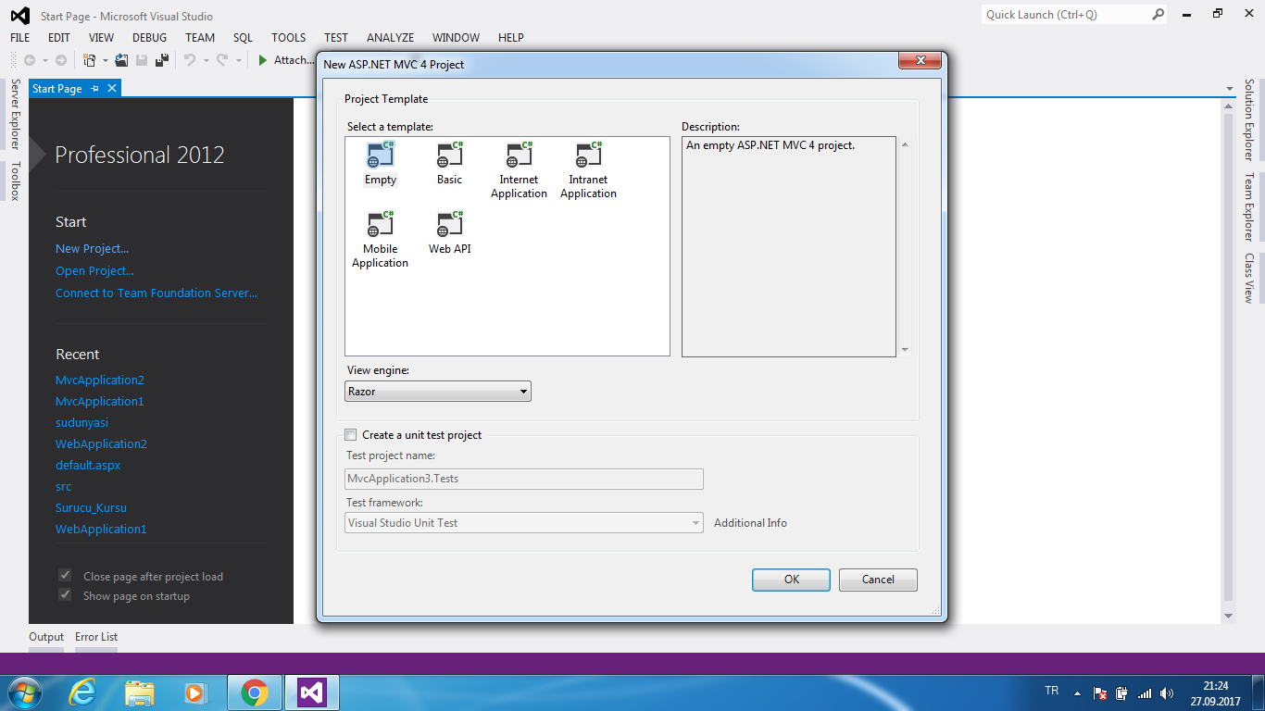Open the FILE menu

tap(20, 38)
